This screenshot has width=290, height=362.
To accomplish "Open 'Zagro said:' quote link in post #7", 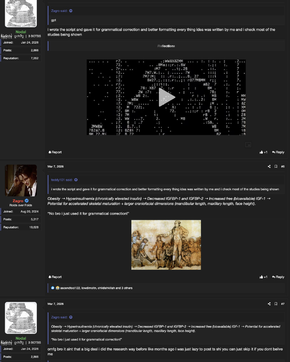I will click(x=59, y=317).
